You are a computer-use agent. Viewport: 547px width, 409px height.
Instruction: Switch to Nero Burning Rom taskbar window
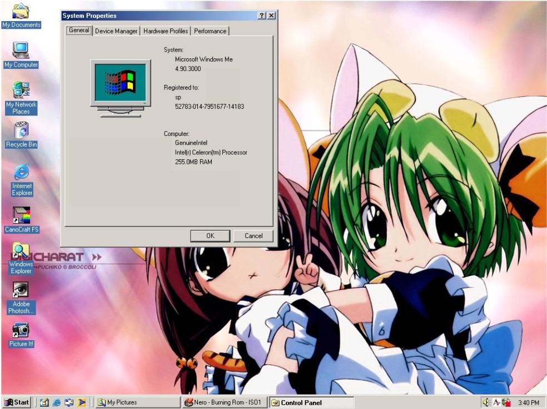point(225,402)
